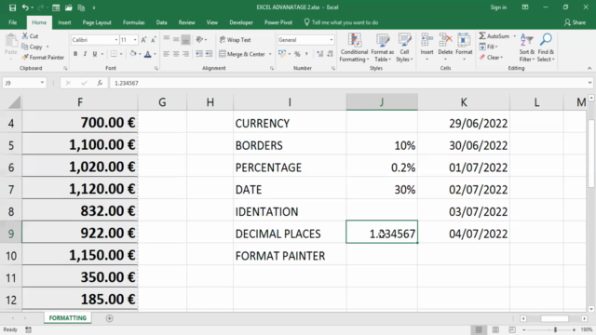Toggle top align

pos(166,39)
